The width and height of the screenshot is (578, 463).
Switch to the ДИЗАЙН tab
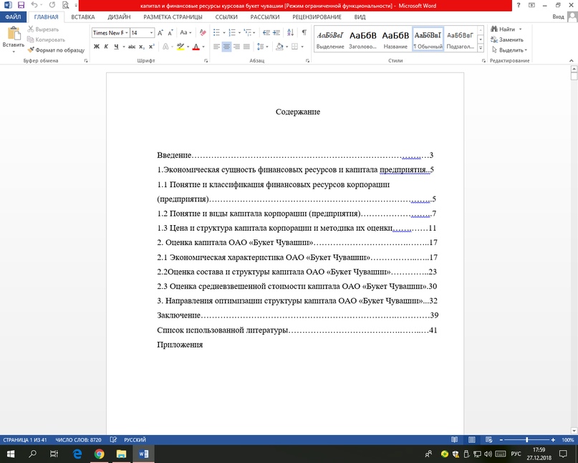click(x=119, y=17)
